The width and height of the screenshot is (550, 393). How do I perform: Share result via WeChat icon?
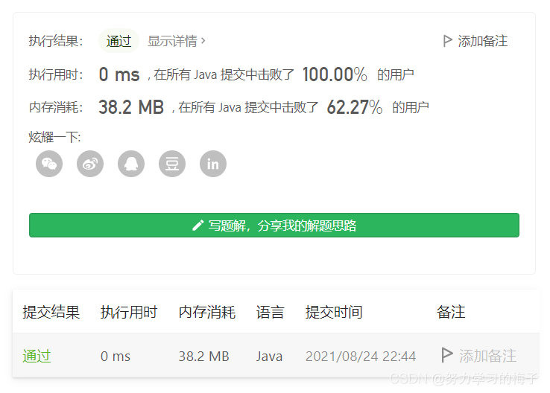(x=49, y=164)
